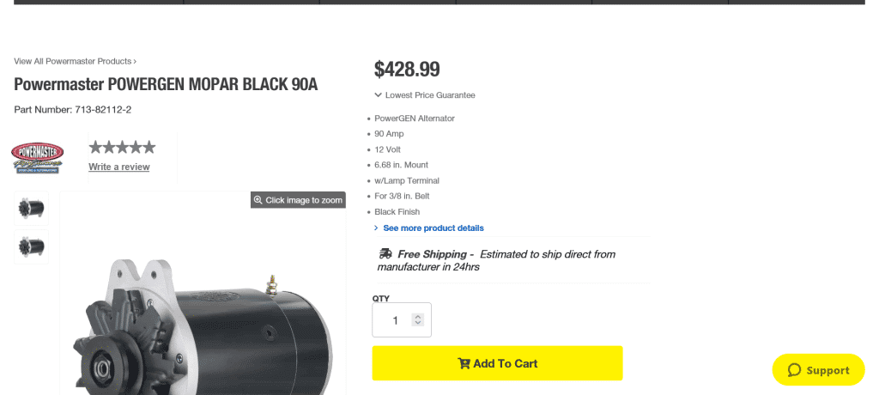
Task: Open View All Powermaster Products link
Action: click(x=75, y=62)
